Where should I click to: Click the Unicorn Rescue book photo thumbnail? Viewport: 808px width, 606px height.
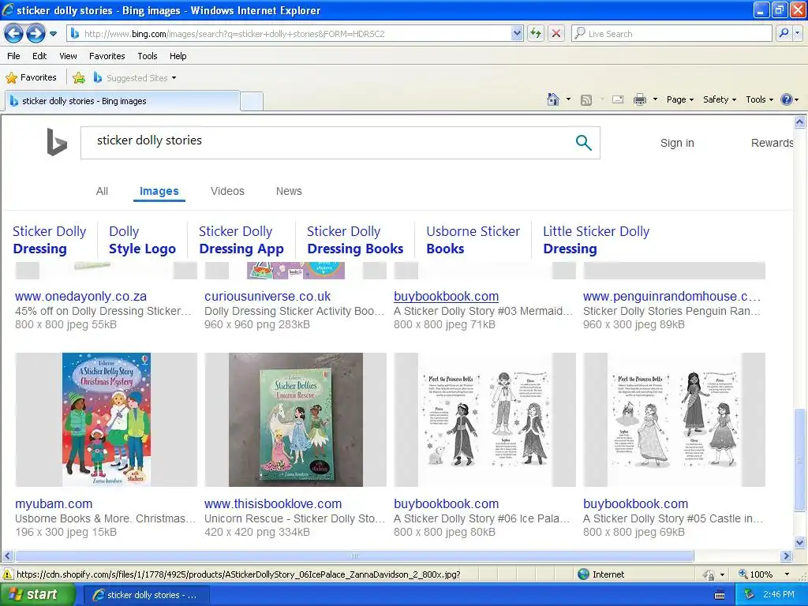[x=295, y=420]
